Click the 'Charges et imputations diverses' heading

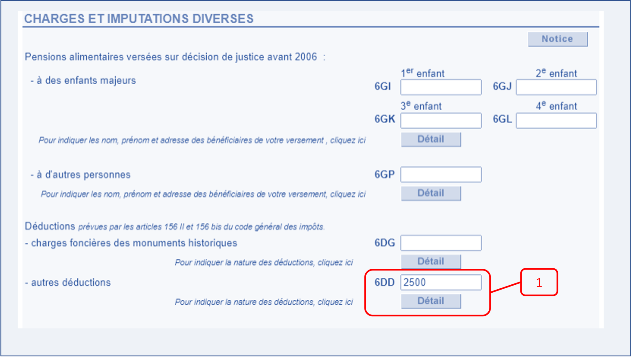tap(139, 19)
